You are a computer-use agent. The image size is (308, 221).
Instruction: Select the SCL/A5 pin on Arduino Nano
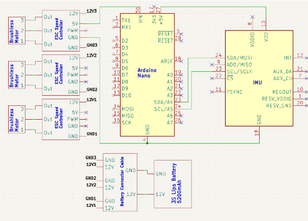tap(163, 109)
